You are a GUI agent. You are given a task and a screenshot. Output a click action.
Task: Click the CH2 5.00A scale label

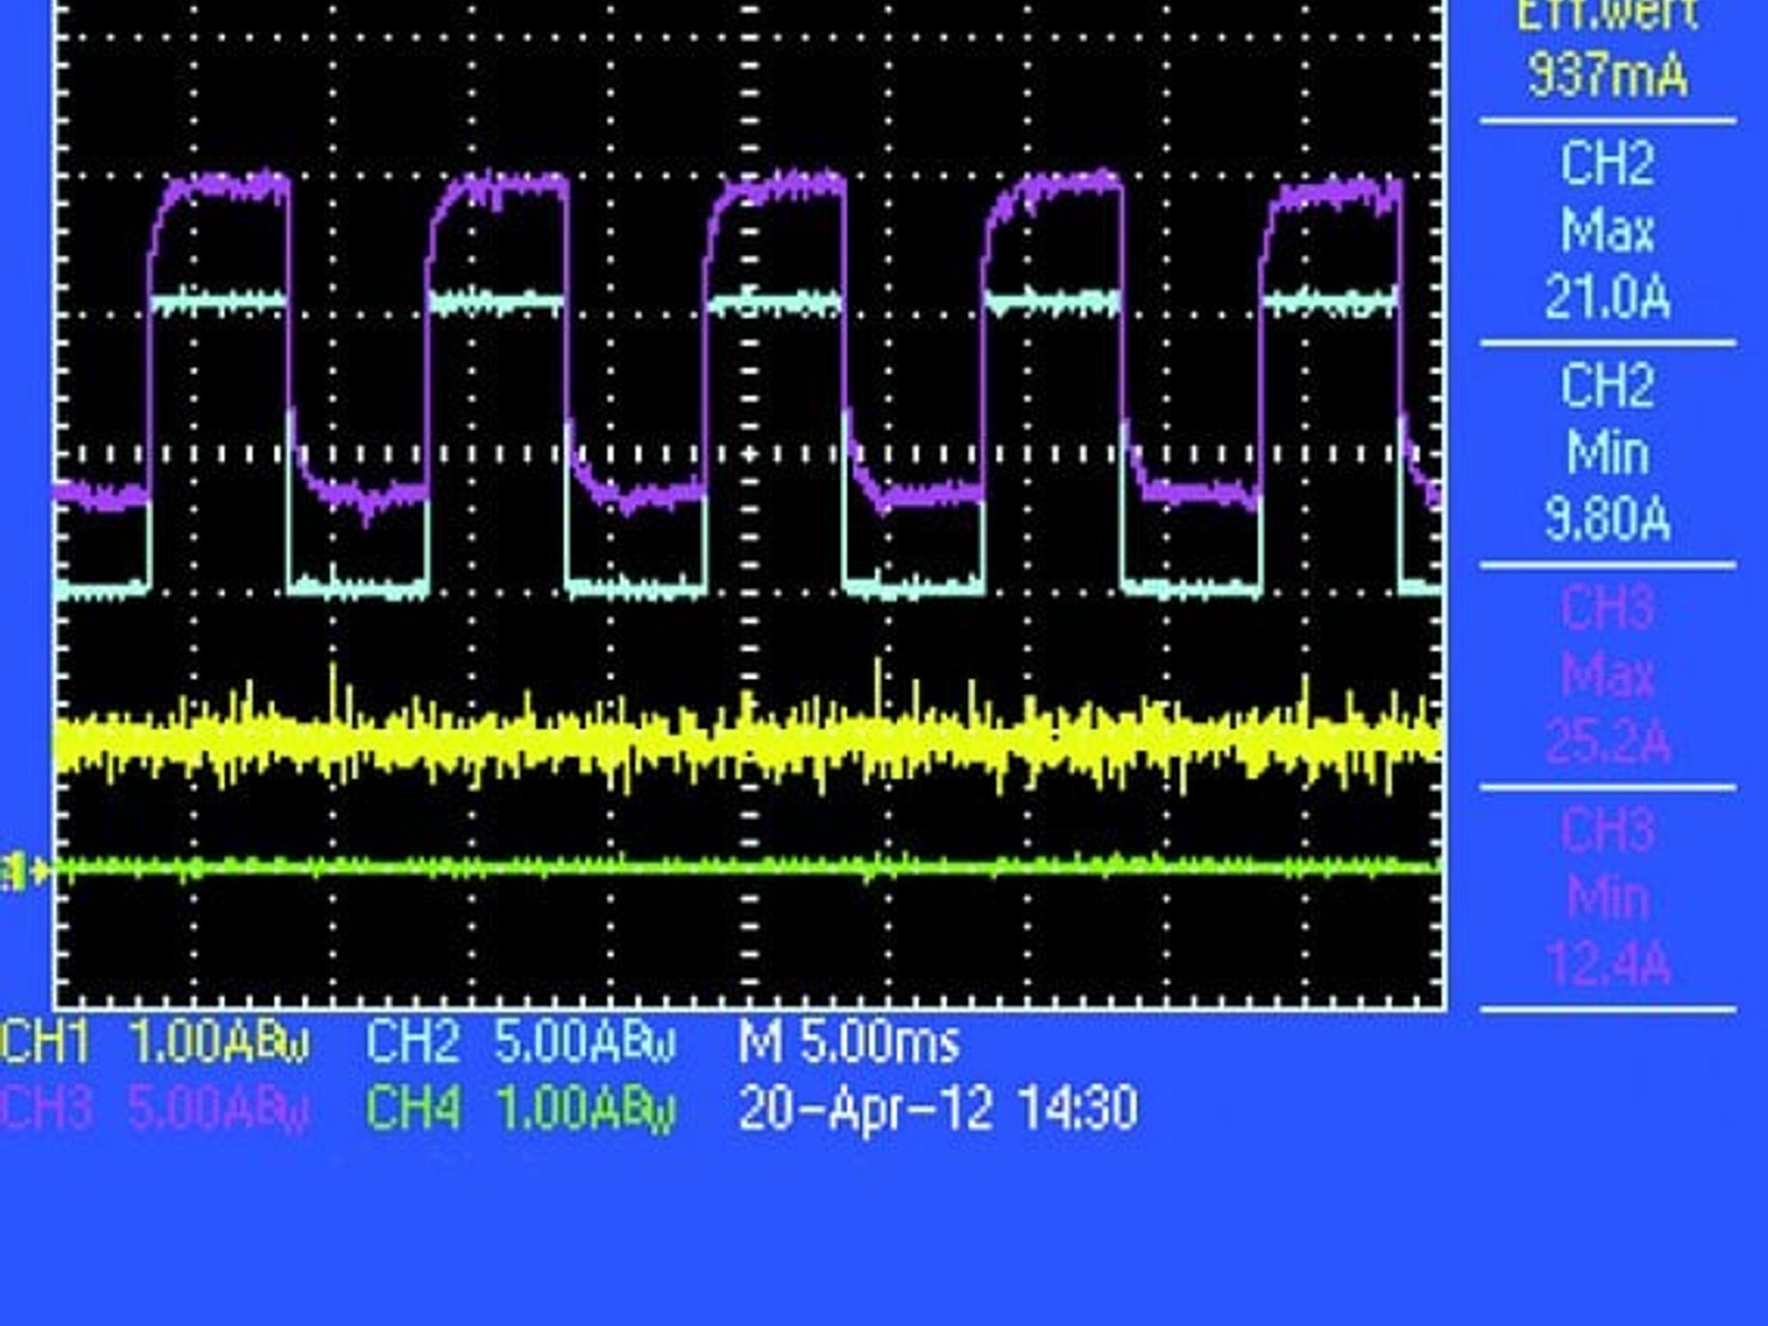[x=521, y=1043]
